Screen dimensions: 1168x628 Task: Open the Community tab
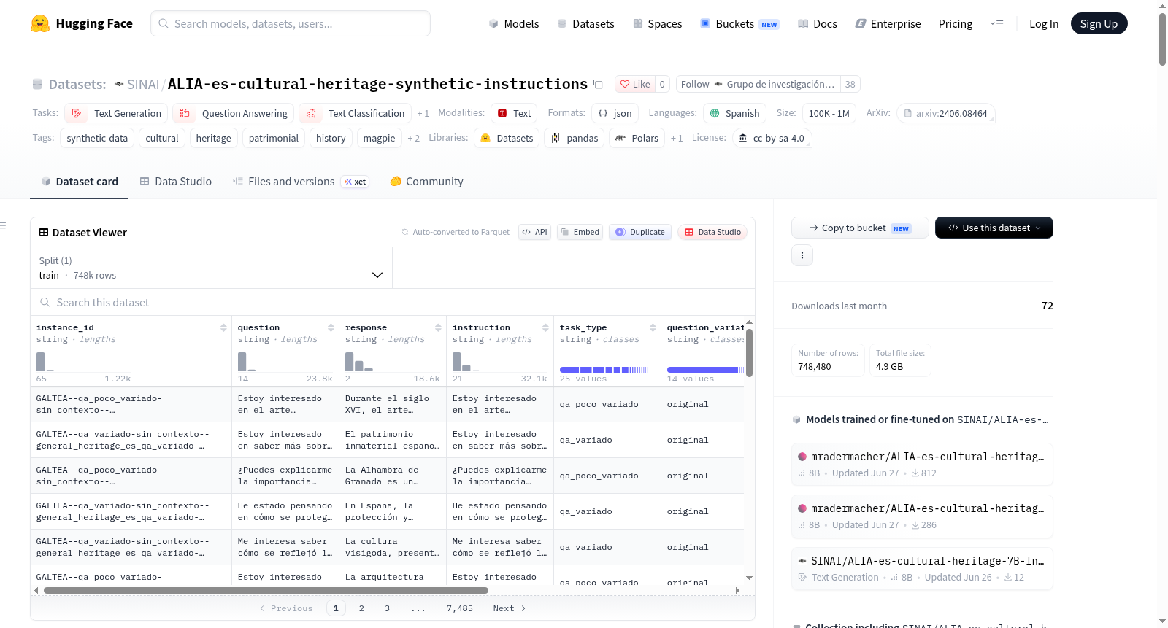click(x=426, y=181)
